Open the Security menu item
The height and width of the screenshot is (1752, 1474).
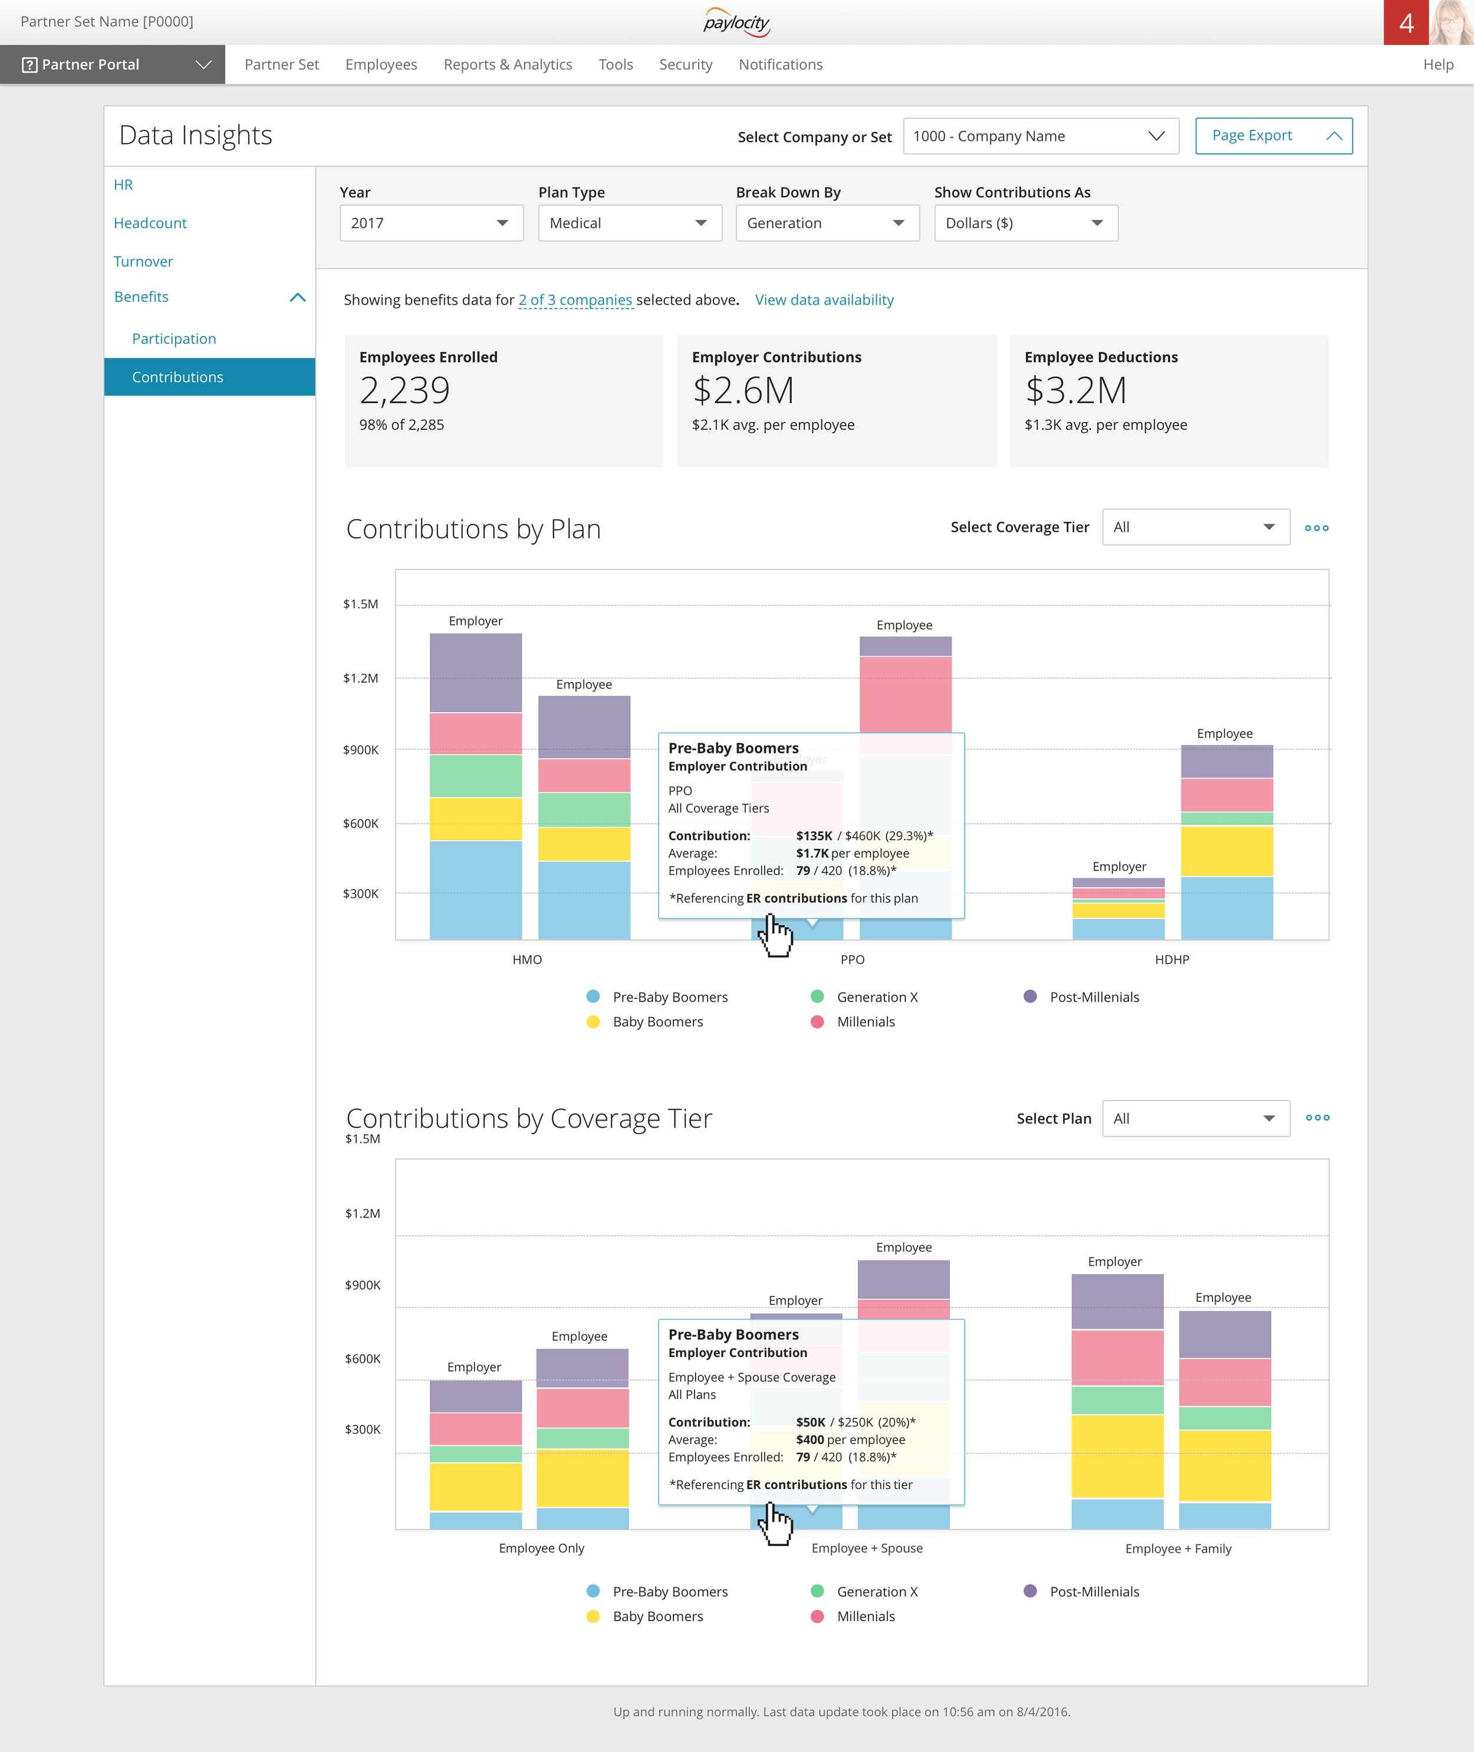click(x=686, y=65)
